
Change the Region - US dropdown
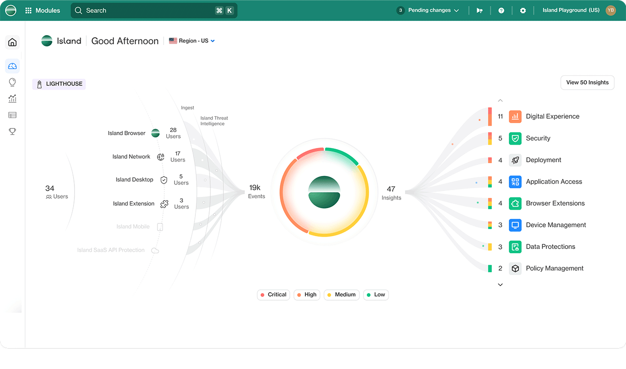[192, 41]
